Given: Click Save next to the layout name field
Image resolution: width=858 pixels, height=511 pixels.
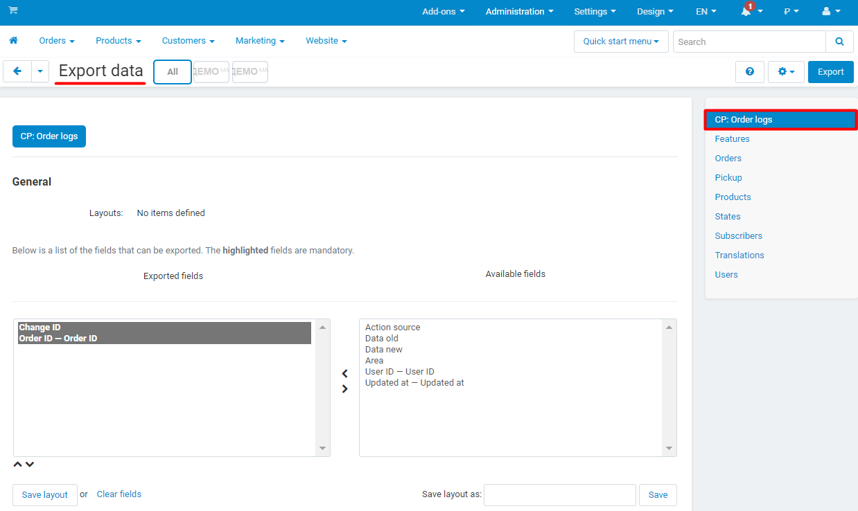Looking at the screenshot, I should click(x=658, y=495).
